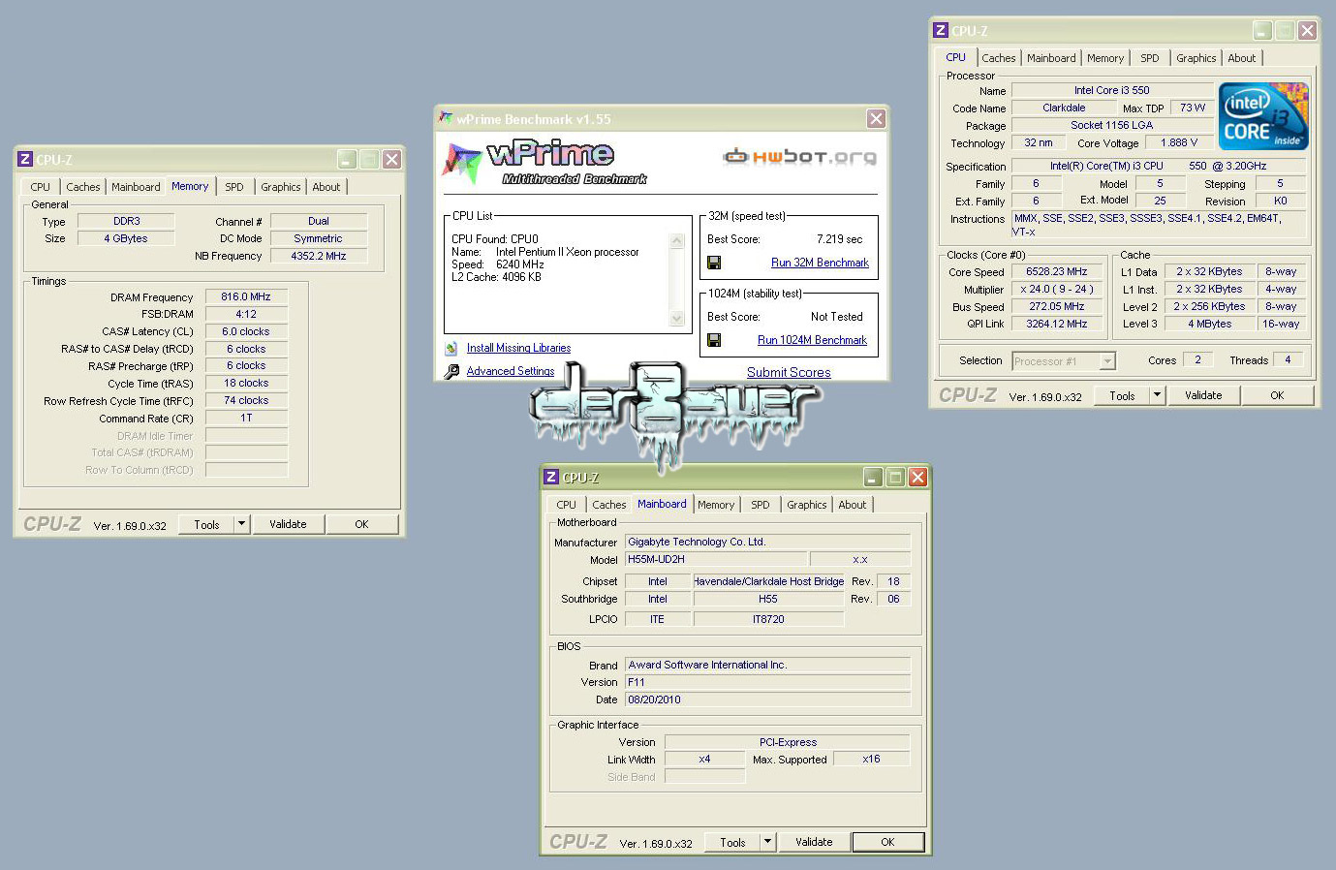The width and height of the screenshot is (1336, 870).
Task: Click the floppy save icon for 1024M score
Action: (x=714, y=340)
